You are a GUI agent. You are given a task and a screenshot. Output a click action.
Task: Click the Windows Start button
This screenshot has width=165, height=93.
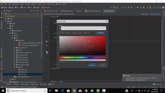[3, 91]
